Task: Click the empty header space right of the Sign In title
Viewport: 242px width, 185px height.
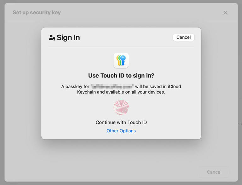Action: click(x=126, y=38)
